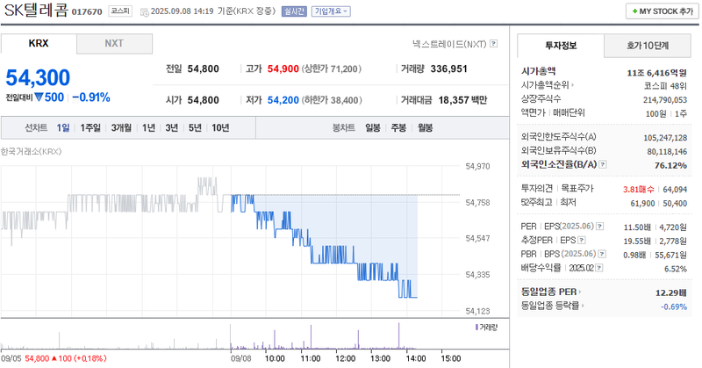The width and height of the screenshot is (702, 368).
Task: Click the 10:00 label on the time axis
Action: coord(275,358)
